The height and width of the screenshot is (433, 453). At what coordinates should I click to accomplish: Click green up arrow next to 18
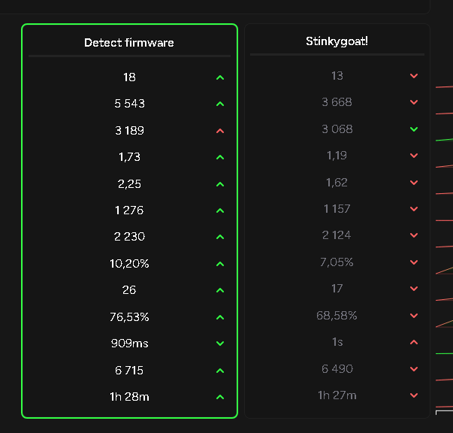(x=220, y=77)
